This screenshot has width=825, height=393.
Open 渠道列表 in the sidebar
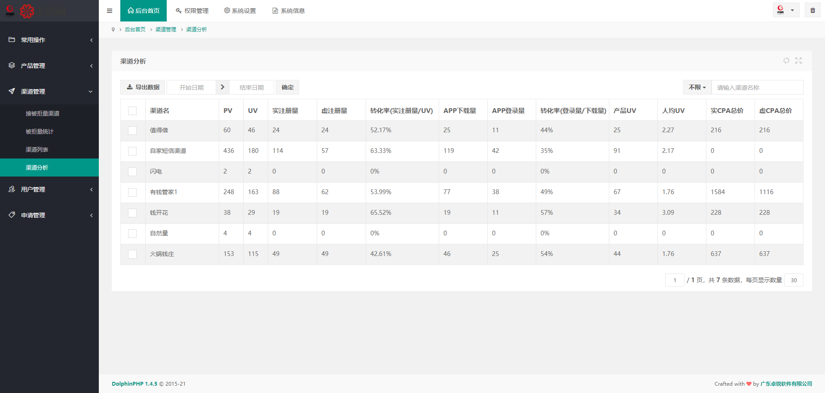point(37,149)
